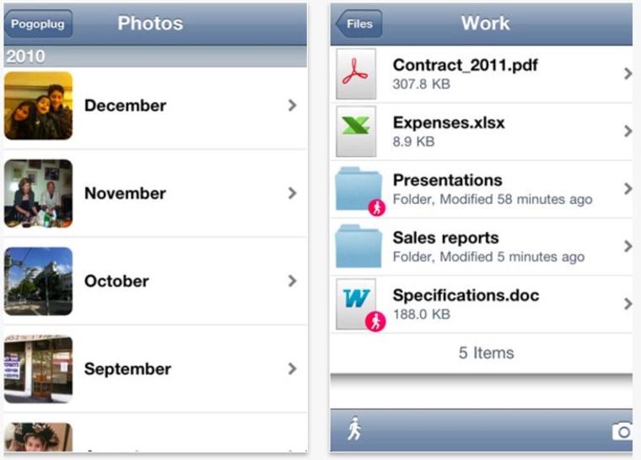
Task: Select the October photo thumbnail
Action: coord(38,281)
